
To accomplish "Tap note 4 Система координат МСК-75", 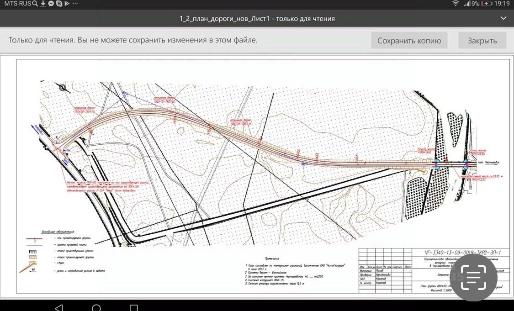I will tap(265, 280).
